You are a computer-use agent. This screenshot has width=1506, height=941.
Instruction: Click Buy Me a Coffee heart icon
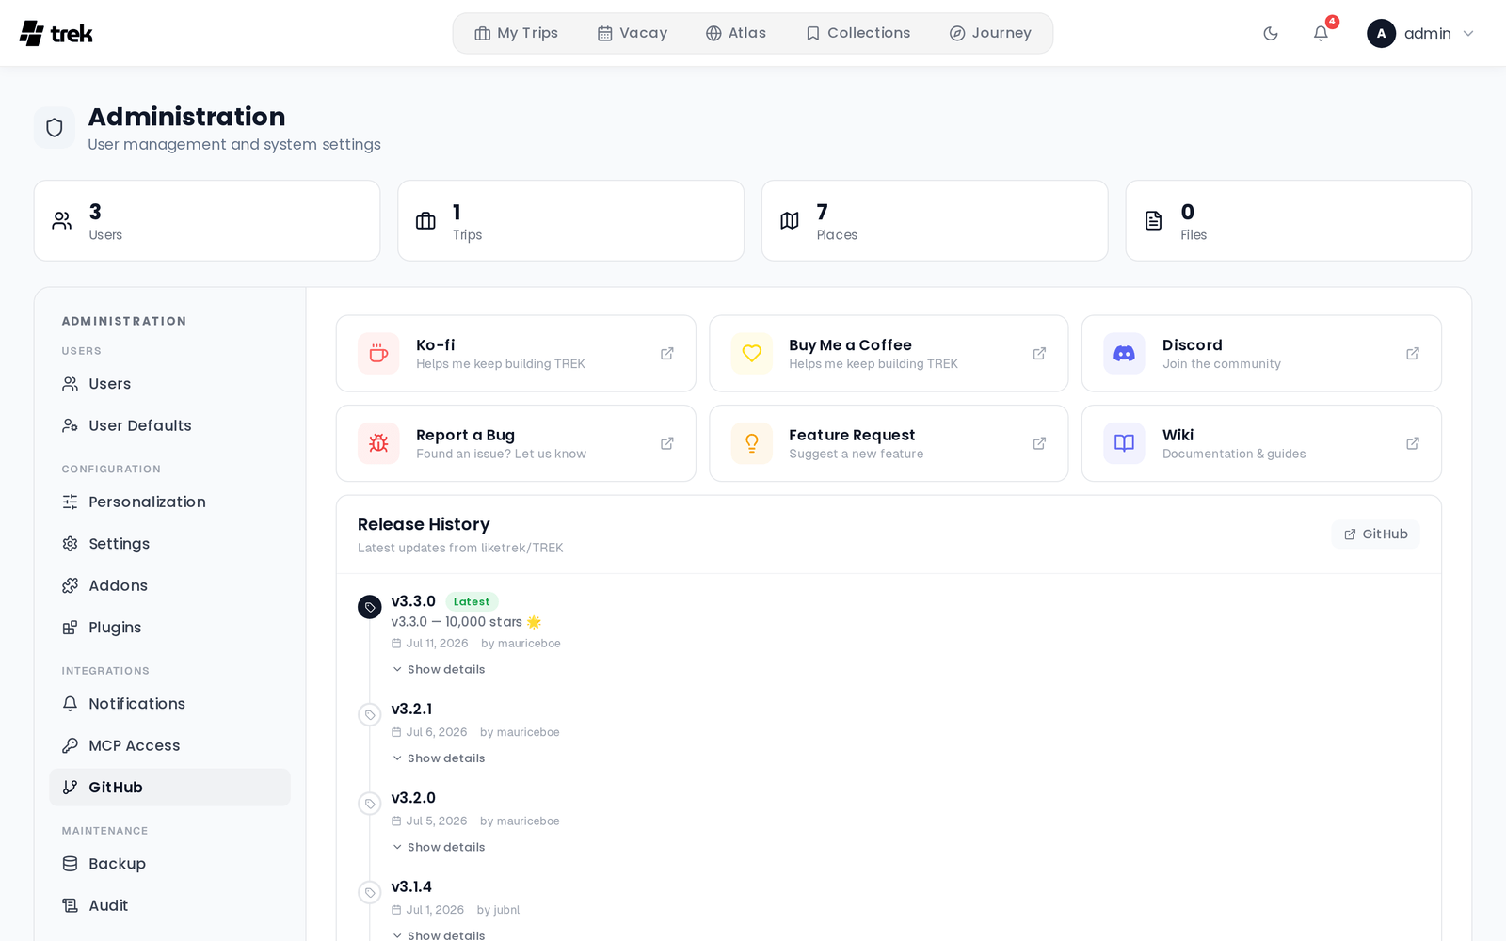tap(752, 354)
